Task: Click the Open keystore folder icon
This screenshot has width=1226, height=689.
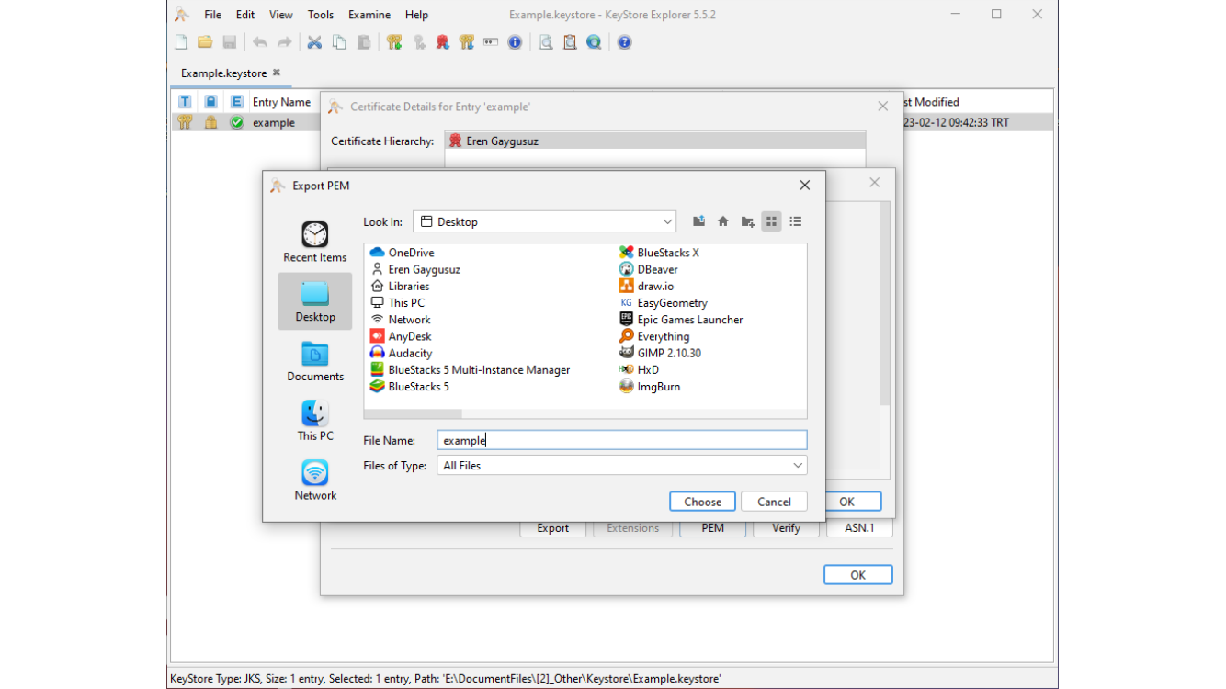Action: pos(205,42)
